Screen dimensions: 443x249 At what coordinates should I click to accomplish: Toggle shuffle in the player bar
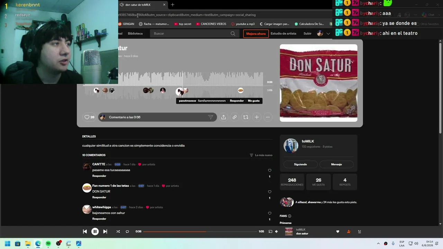point(118,231)
